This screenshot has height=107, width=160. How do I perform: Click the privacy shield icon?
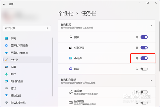tap(6, 102)
